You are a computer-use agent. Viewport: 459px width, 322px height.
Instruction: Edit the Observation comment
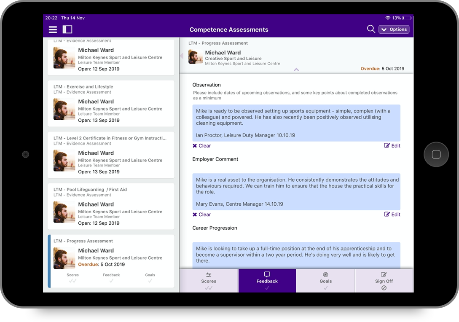click(392, 146)
